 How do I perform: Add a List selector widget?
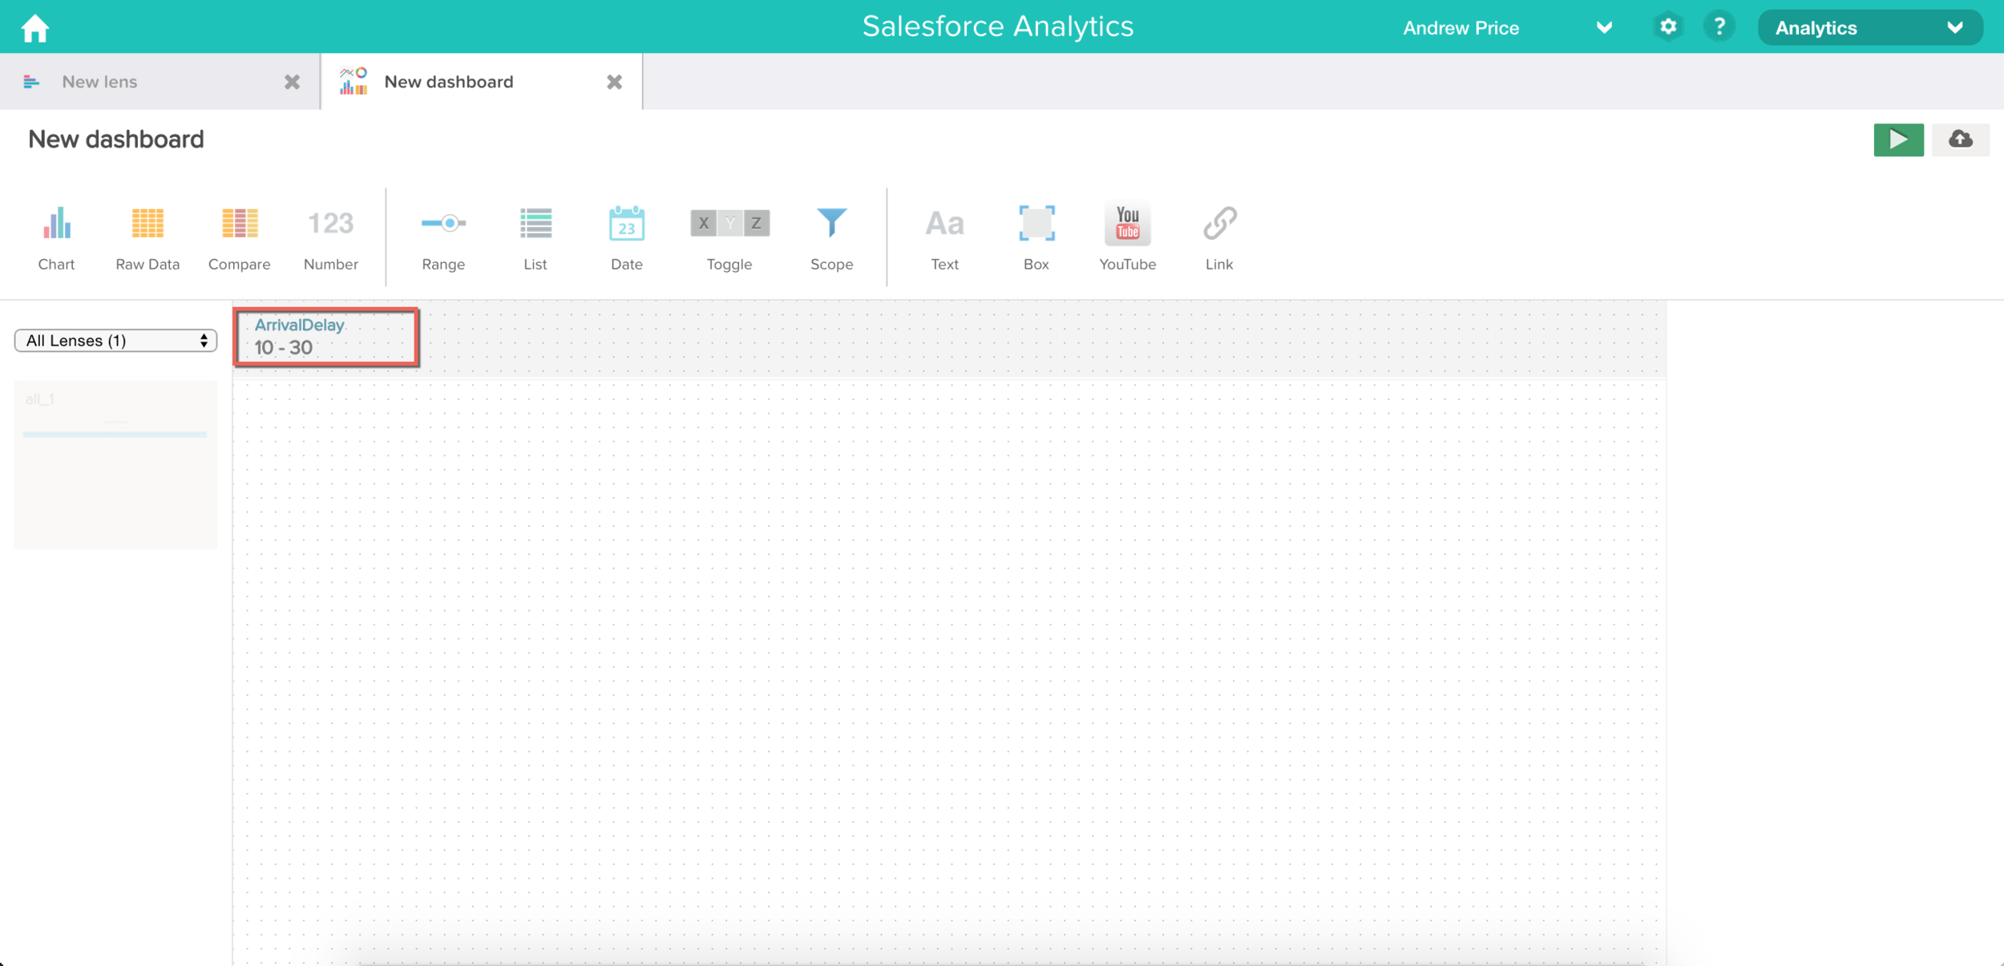(x=535, y=238)
